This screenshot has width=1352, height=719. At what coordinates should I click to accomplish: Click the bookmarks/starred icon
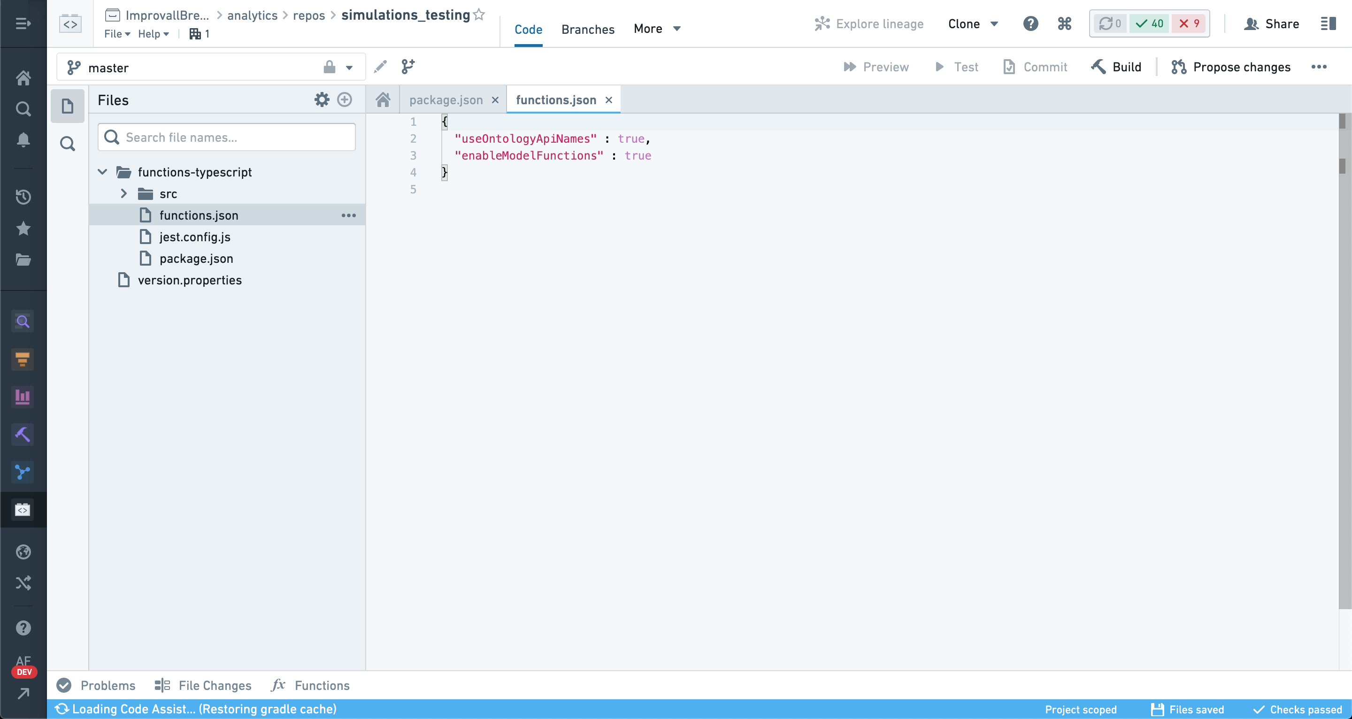point(24,228)
